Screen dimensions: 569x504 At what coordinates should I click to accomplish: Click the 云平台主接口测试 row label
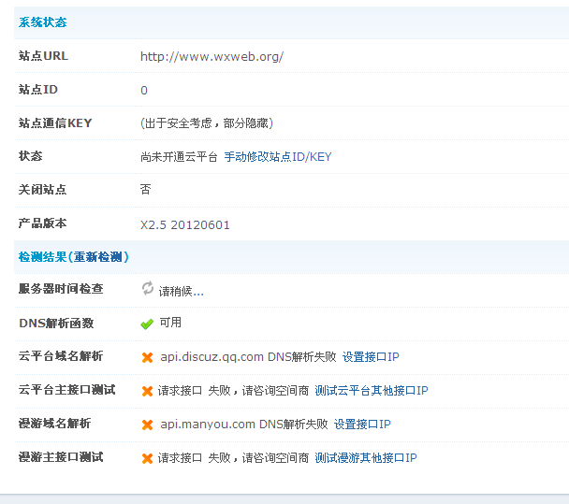tap(66, 390)
